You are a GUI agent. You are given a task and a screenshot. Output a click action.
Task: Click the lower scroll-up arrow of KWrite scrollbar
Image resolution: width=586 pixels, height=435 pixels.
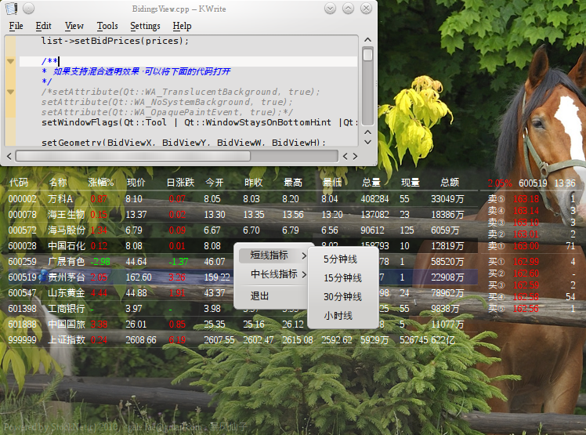coord(367,132)
